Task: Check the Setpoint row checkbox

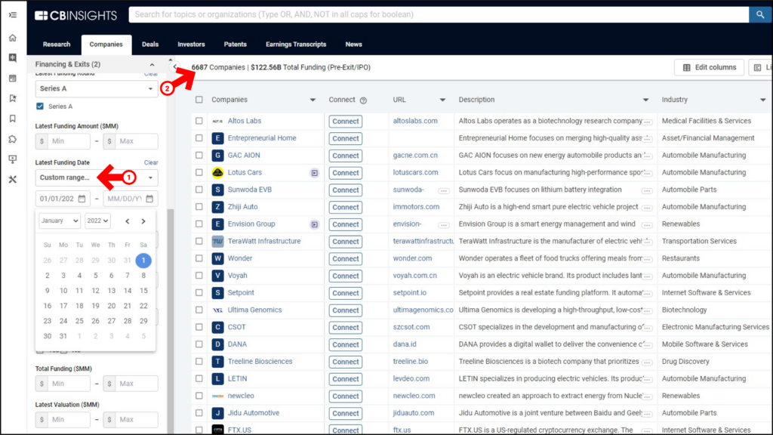Action: pos(199,292)
